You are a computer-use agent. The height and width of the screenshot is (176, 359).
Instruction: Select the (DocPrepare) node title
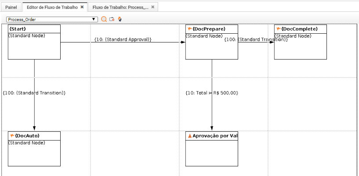pos(209,29)
